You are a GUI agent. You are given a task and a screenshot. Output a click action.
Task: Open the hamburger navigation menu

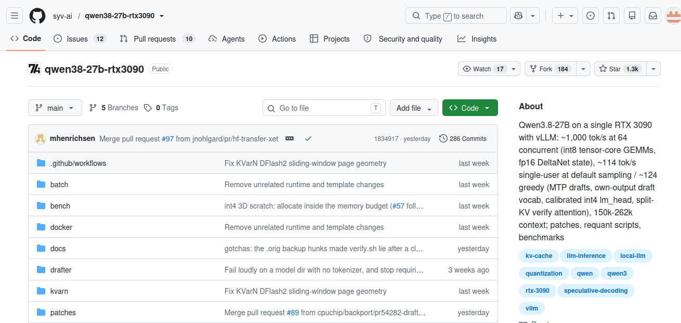point(15,16)
